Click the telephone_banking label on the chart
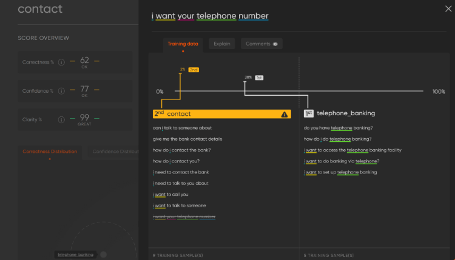 75,255
